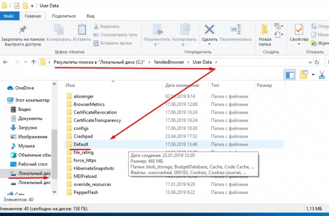Click the User Data breadcrumb segment

202,62
